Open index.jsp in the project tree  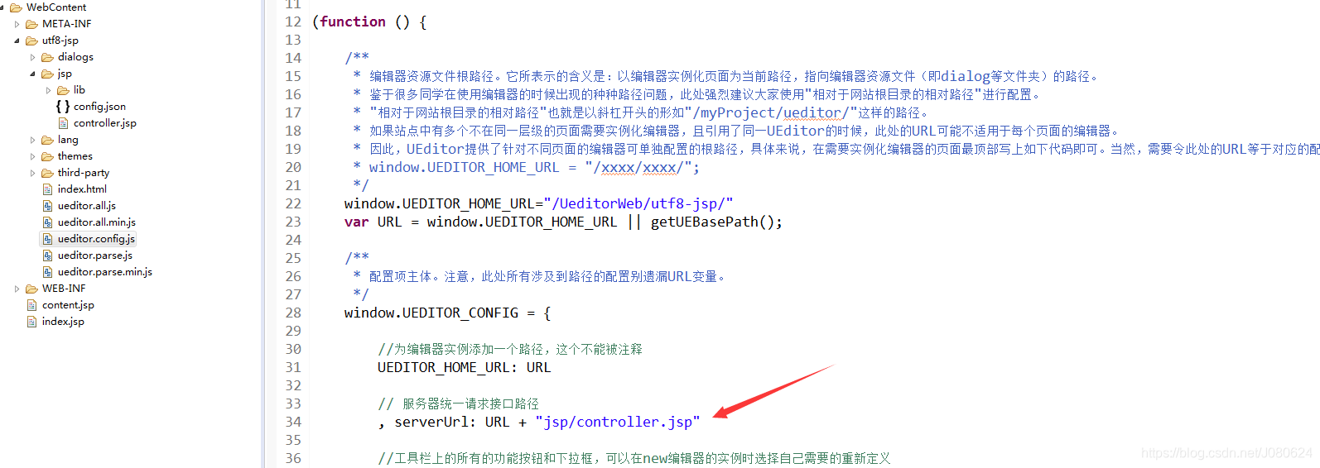63,322
